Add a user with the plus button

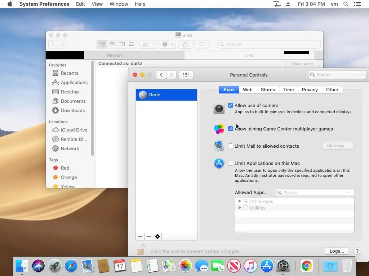[140, 236]
